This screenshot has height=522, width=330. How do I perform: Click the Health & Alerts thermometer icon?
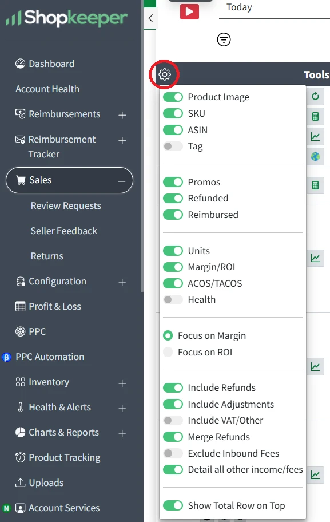pos(21,407)
